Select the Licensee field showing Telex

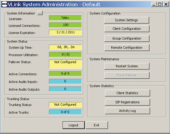click(x=65, y=18)
